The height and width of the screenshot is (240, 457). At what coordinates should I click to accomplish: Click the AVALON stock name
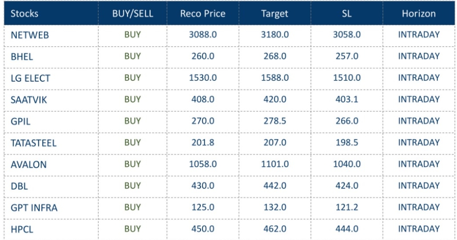point(28,164)
